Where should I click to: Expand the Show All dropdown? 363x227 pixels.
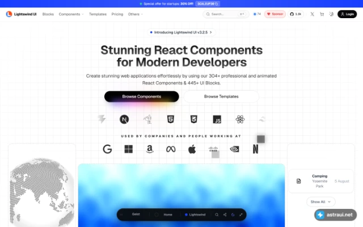click(x=320, y=202)
